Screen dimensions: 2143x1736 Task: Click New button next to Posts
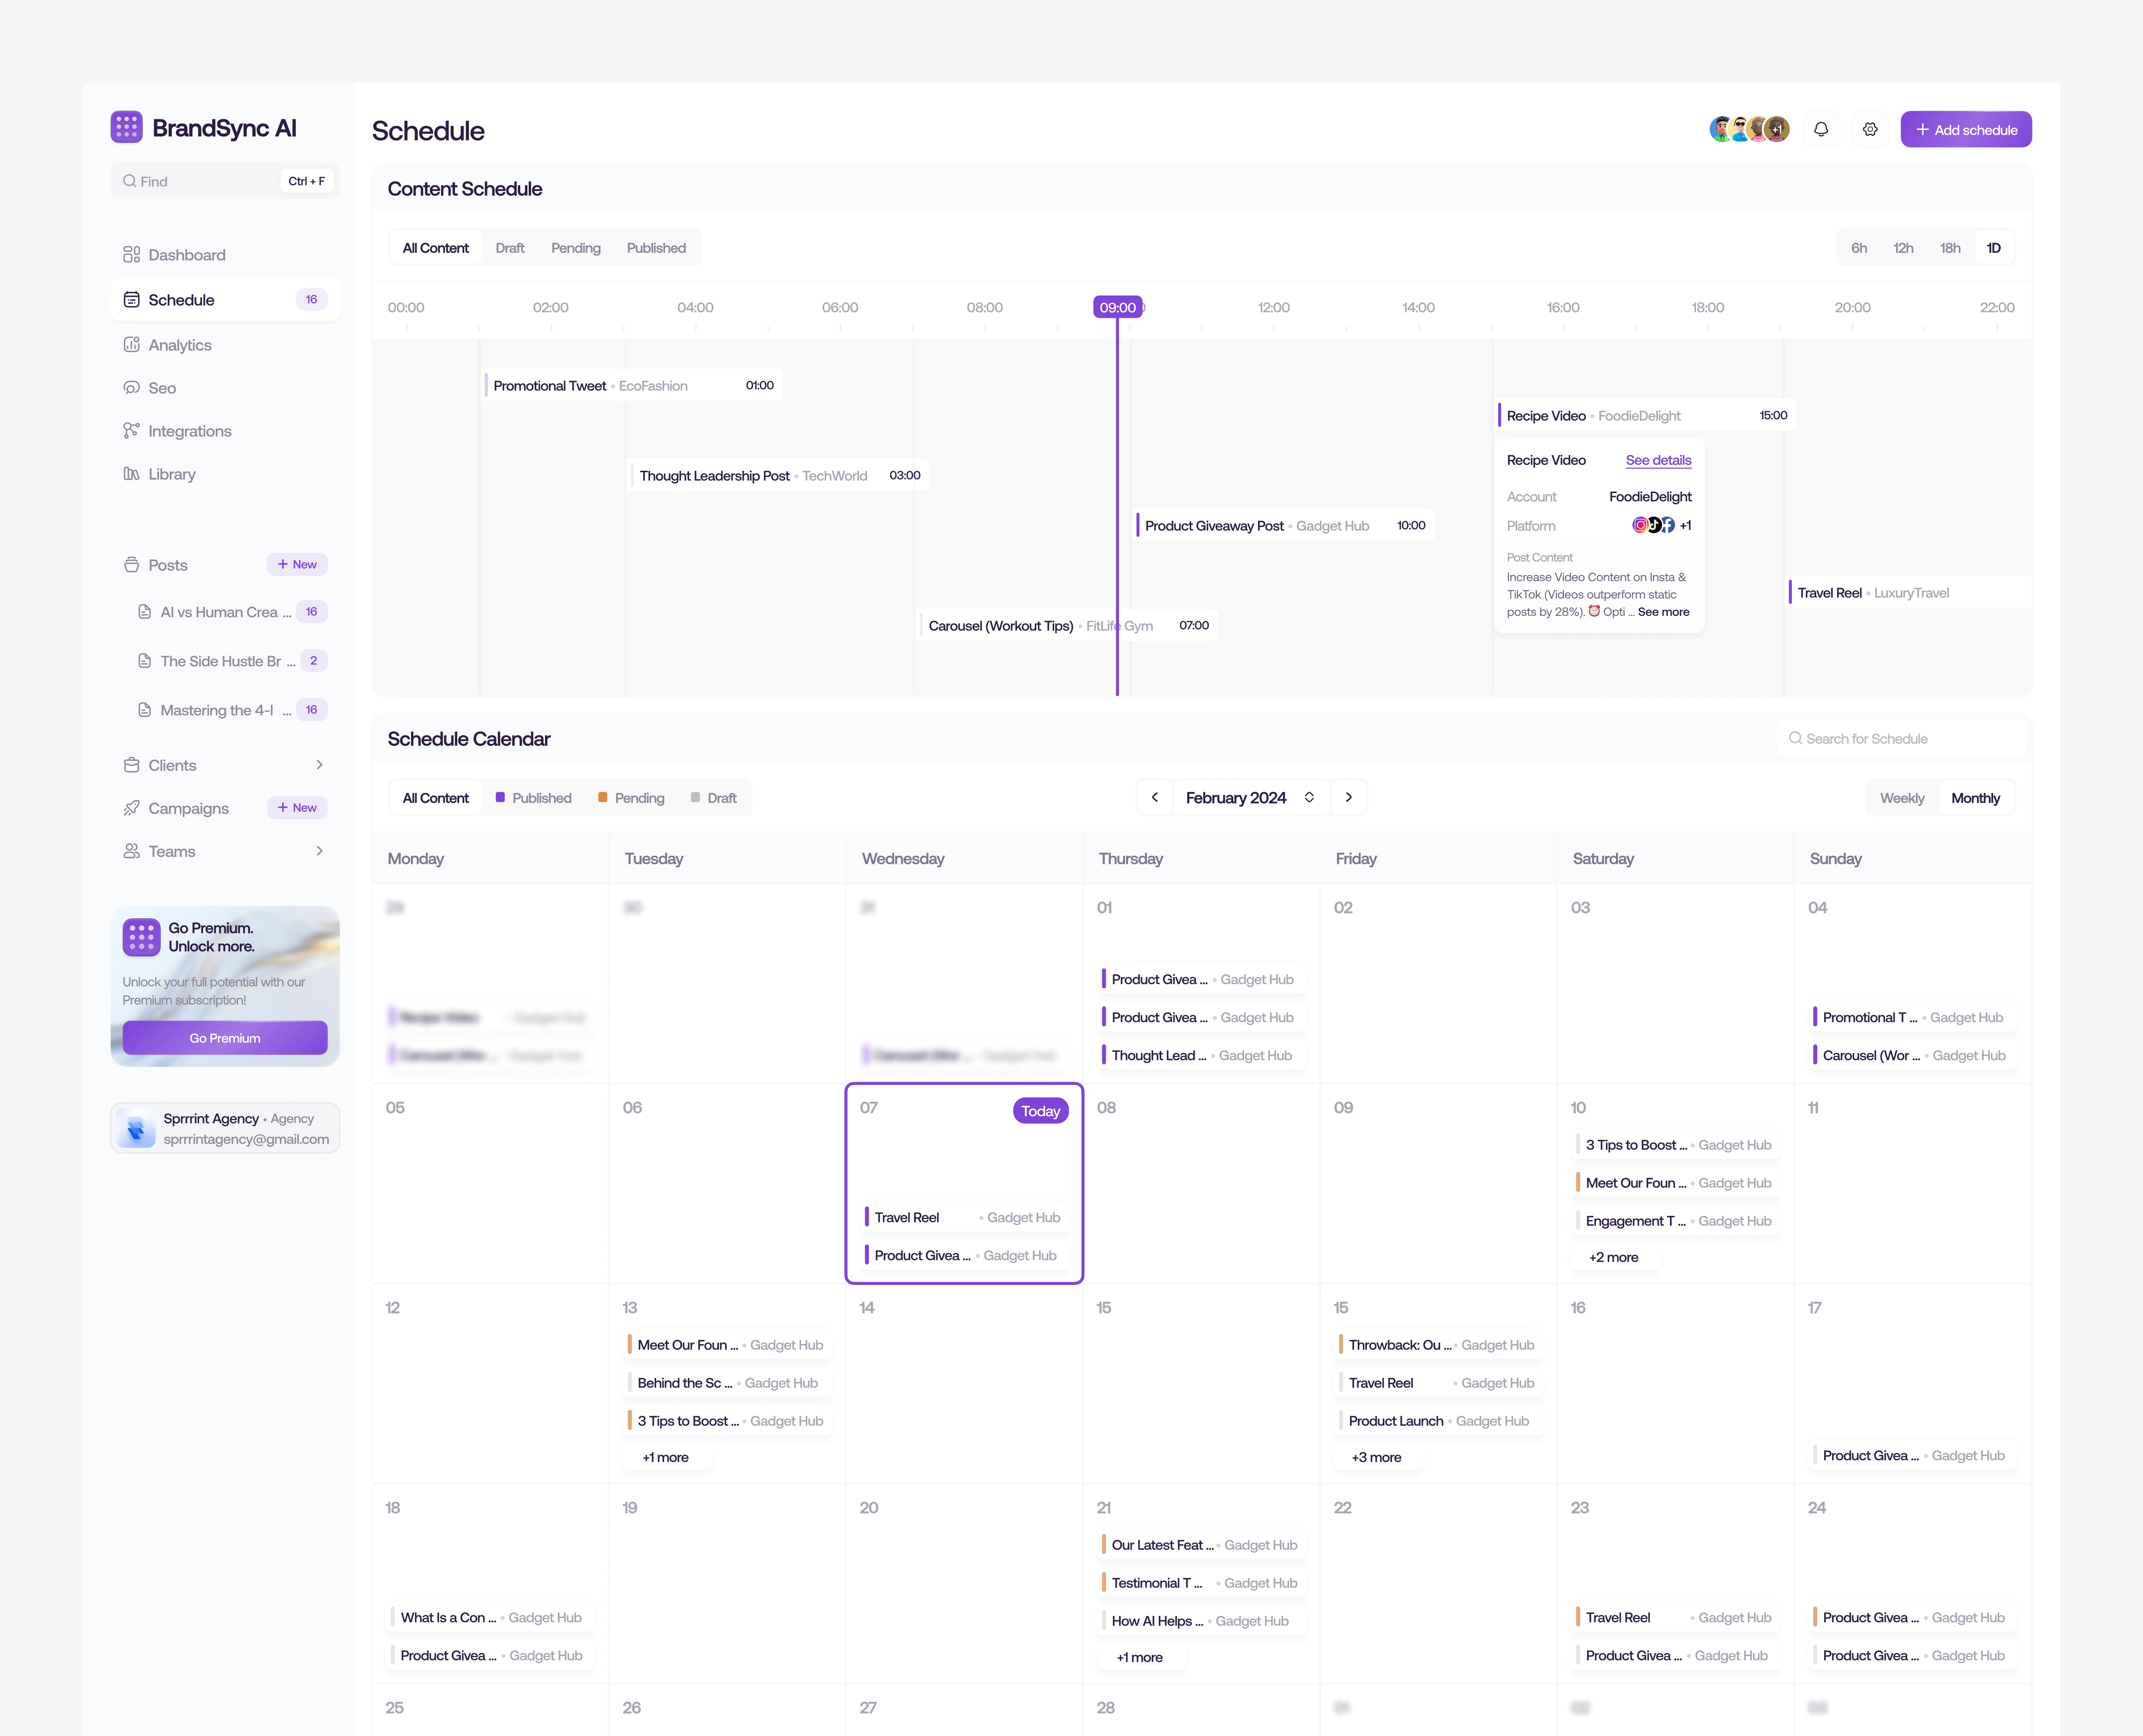point(297,565)
